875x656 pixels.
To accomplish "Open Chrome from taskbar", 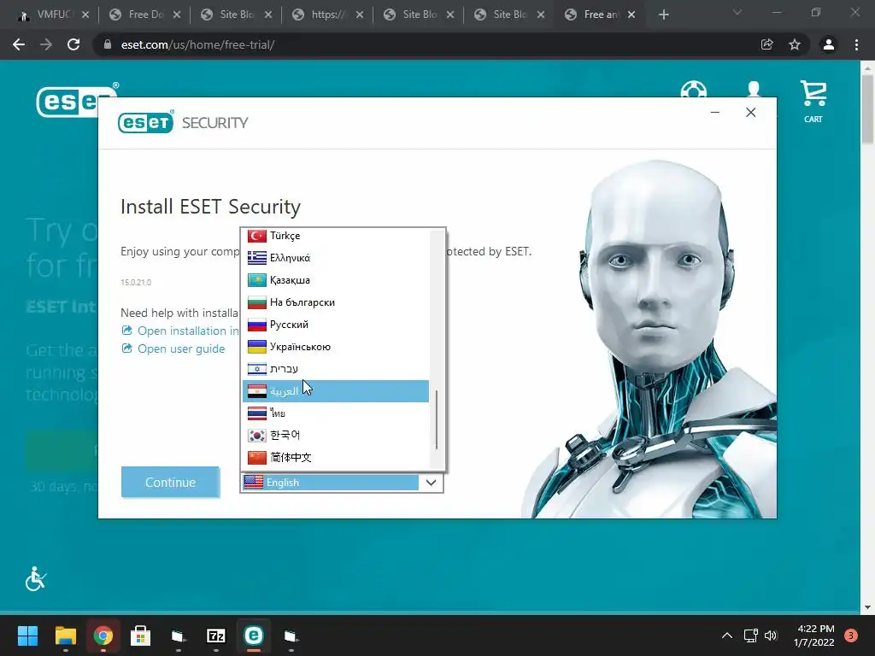I will click(x=103, y=635).
